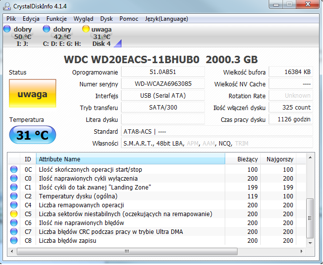323x265 pixels.
Task: Select the C: D: E: G: H: disk
Action: point(62,36)
